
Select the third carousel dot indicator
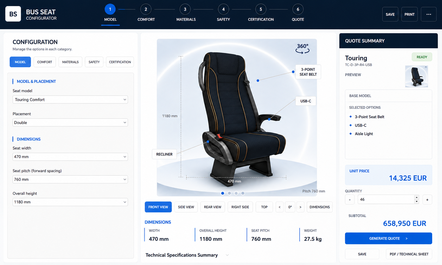(236, 193)
